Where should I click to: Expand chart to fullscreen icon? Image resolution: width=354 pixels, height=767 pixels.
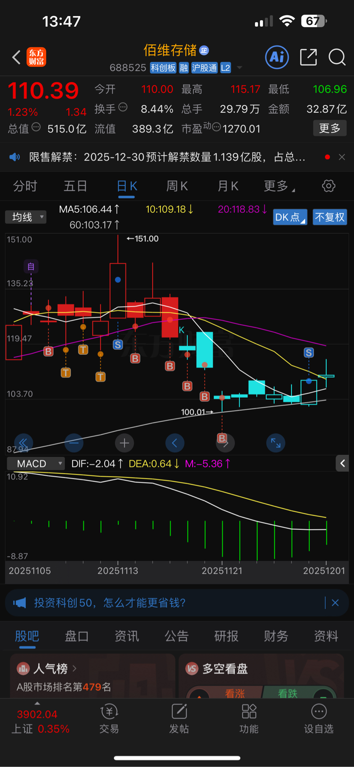276,443
